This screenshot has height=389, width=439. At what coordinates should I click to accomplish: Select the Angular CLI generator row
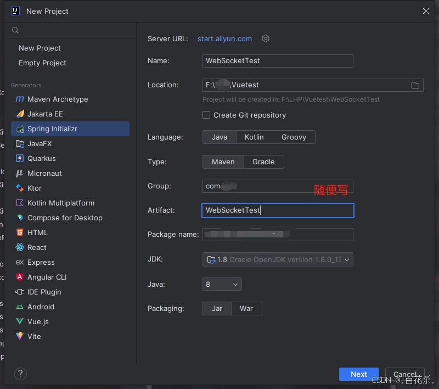click(x=70, y=277)
